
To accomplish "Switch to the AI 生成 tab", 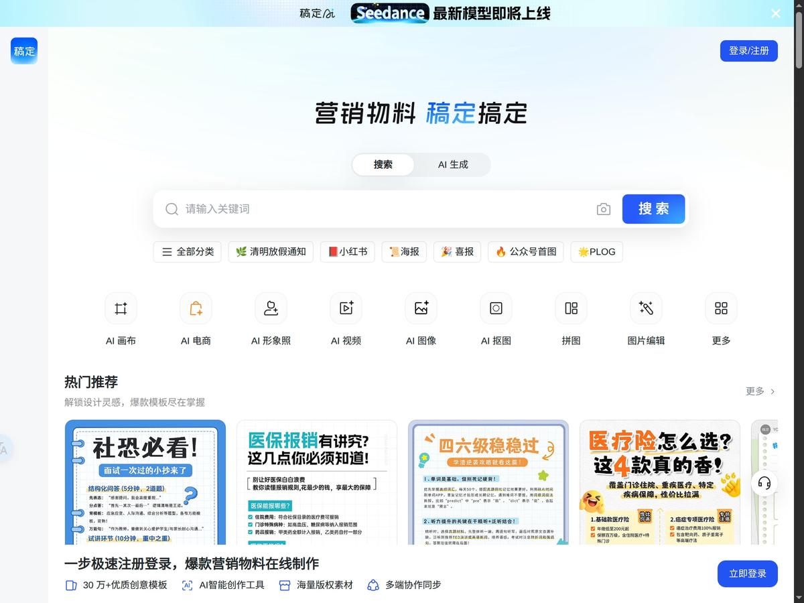I will click(x=453, y=164).
